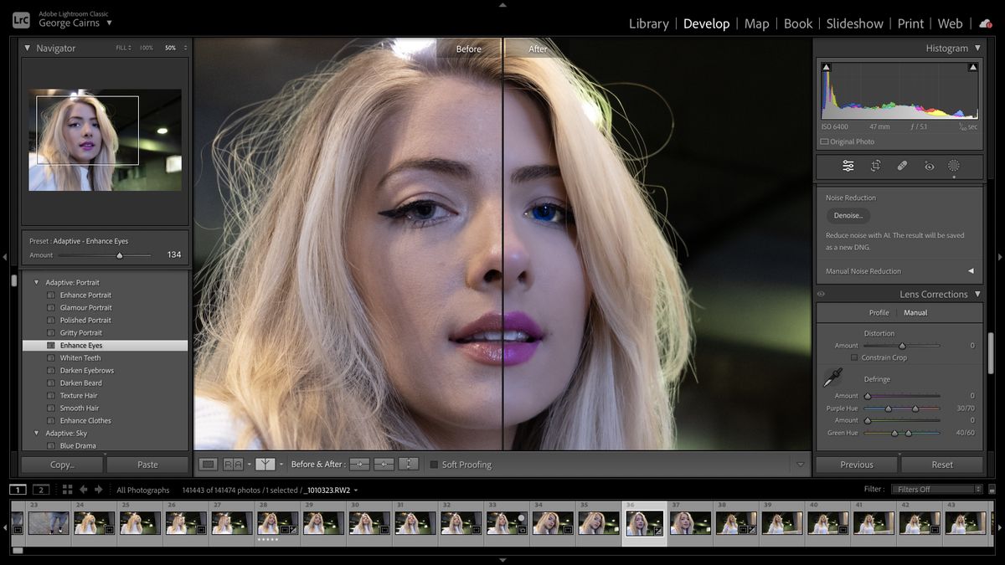This screenshot has height=565, width=1005.
Task: Click the Reset button
Action: tap(941, 464)
